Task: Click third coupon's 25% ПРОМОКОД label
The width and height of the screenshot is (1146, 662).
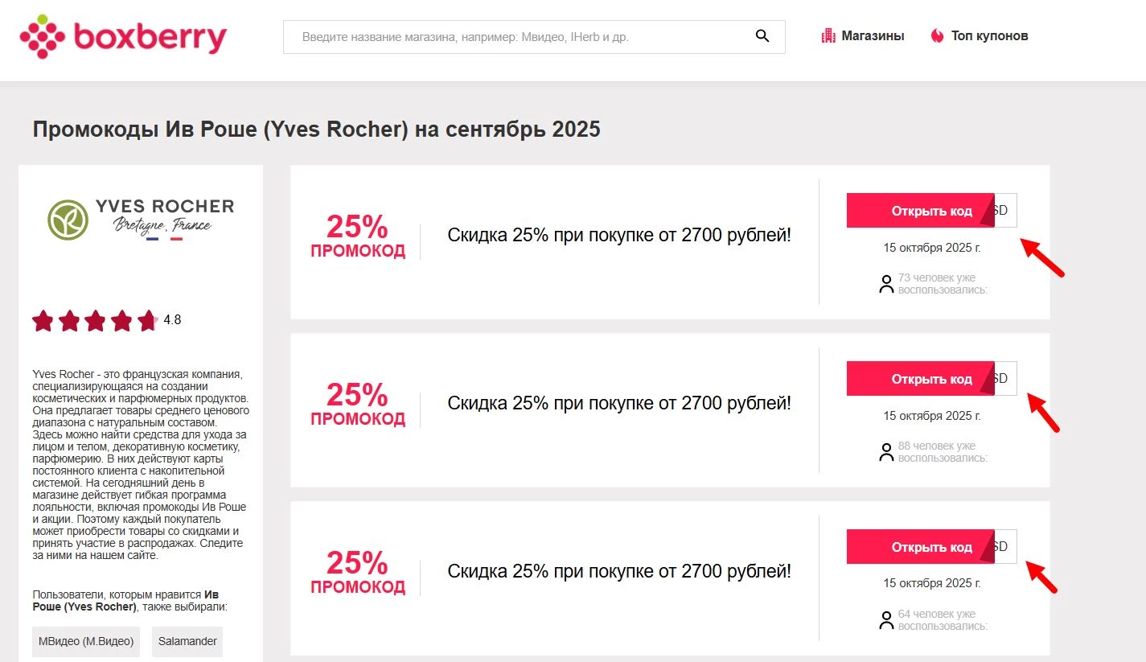Action: pos(358,573)
